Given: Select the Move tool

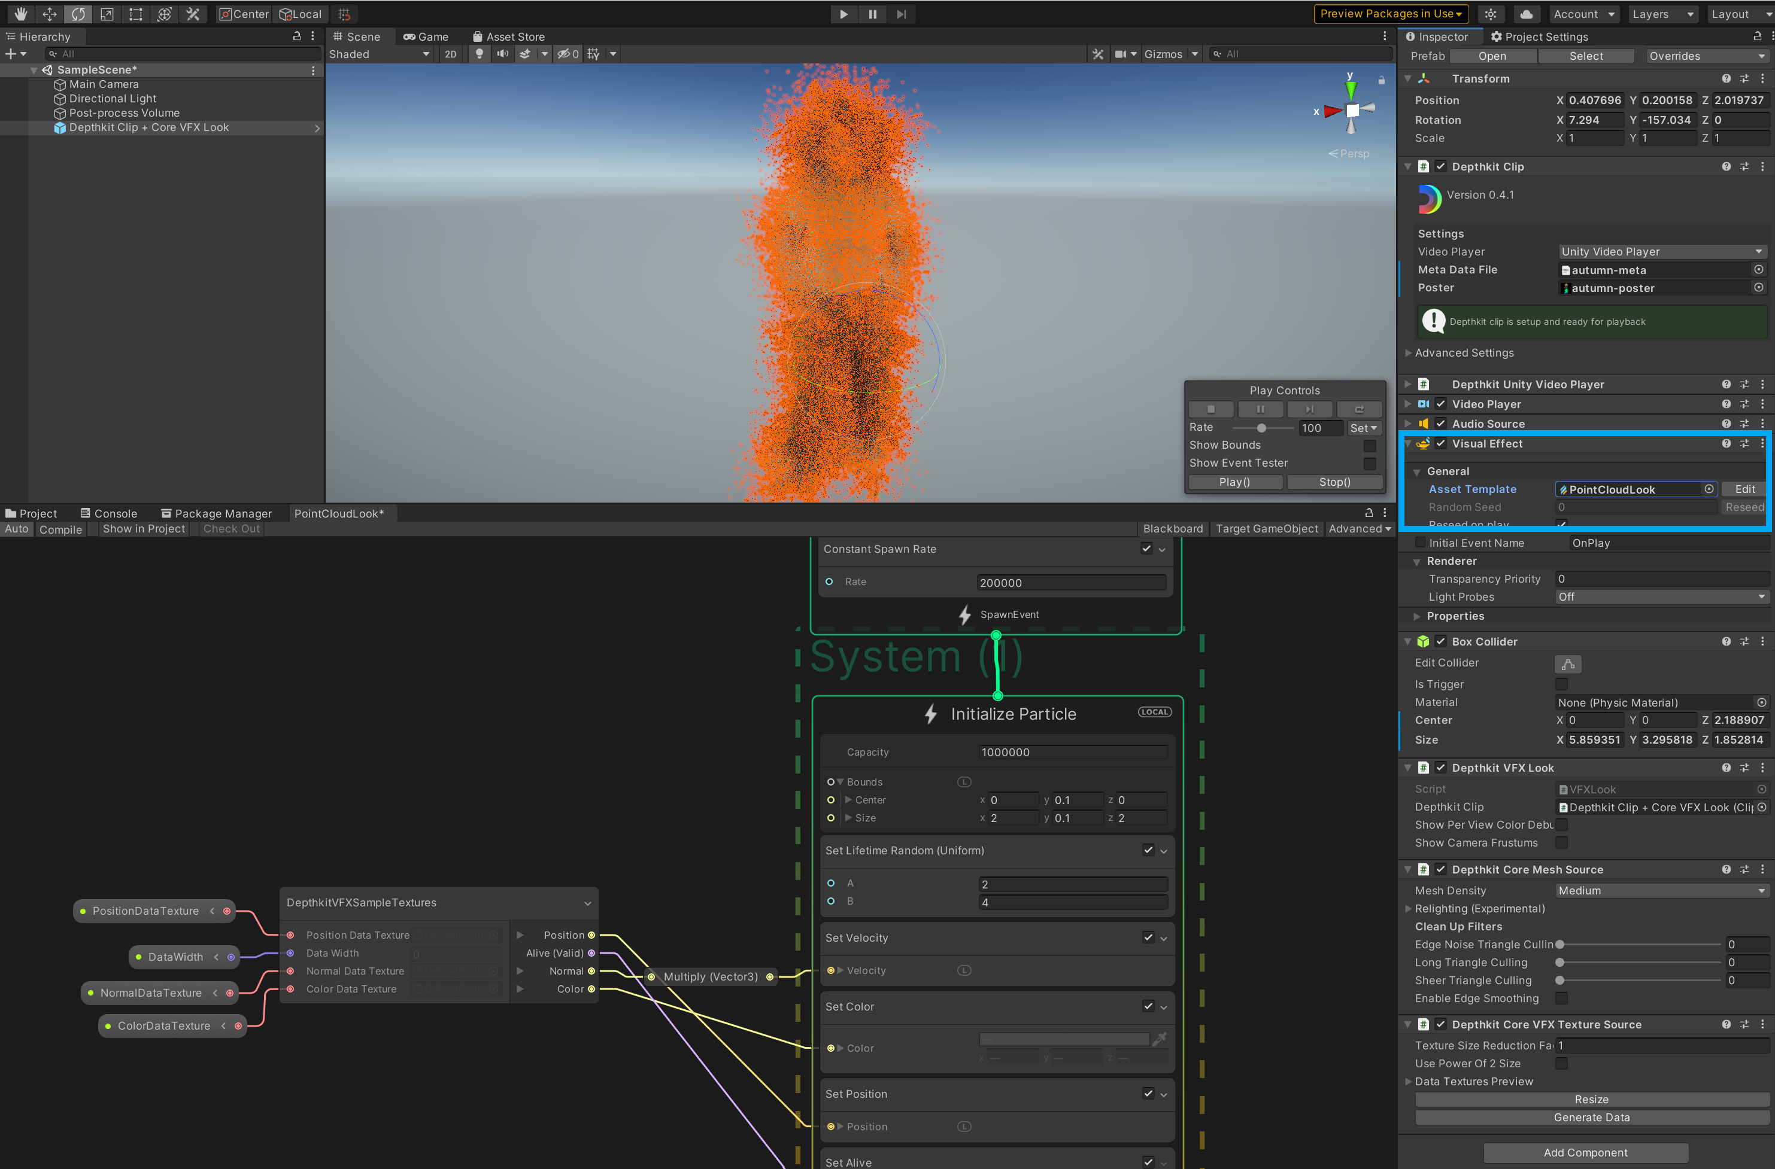Looking at the screenshot, I should (x=49, y=13).
